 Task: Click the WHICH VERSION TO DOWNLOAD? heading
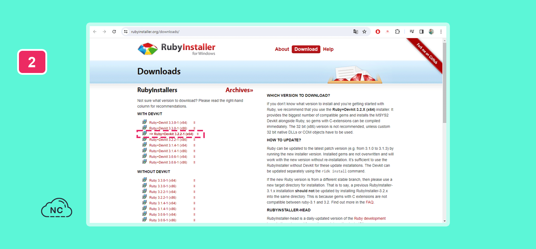298,96
